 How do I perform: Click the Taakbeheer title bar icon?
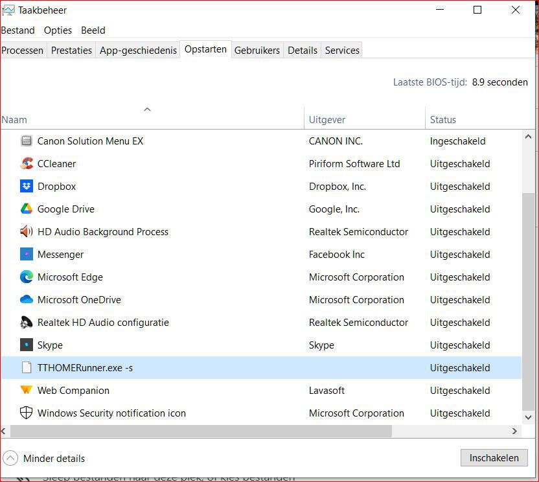(x=8, y=10)
